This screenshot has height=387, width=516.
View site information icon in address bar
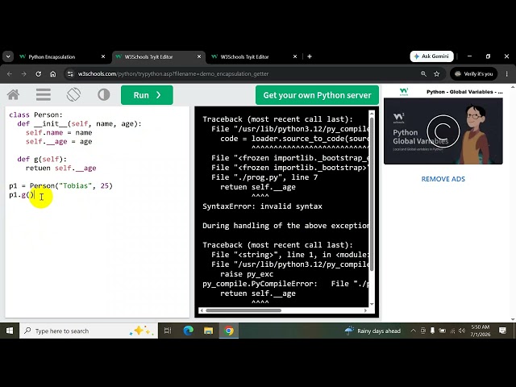(x=70, y=74)
